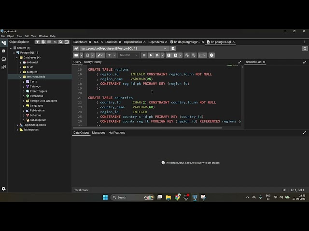The width and height of the screenshot is (309, 231).
Task: Expand the postgres database node
Action: pos(20,72)
